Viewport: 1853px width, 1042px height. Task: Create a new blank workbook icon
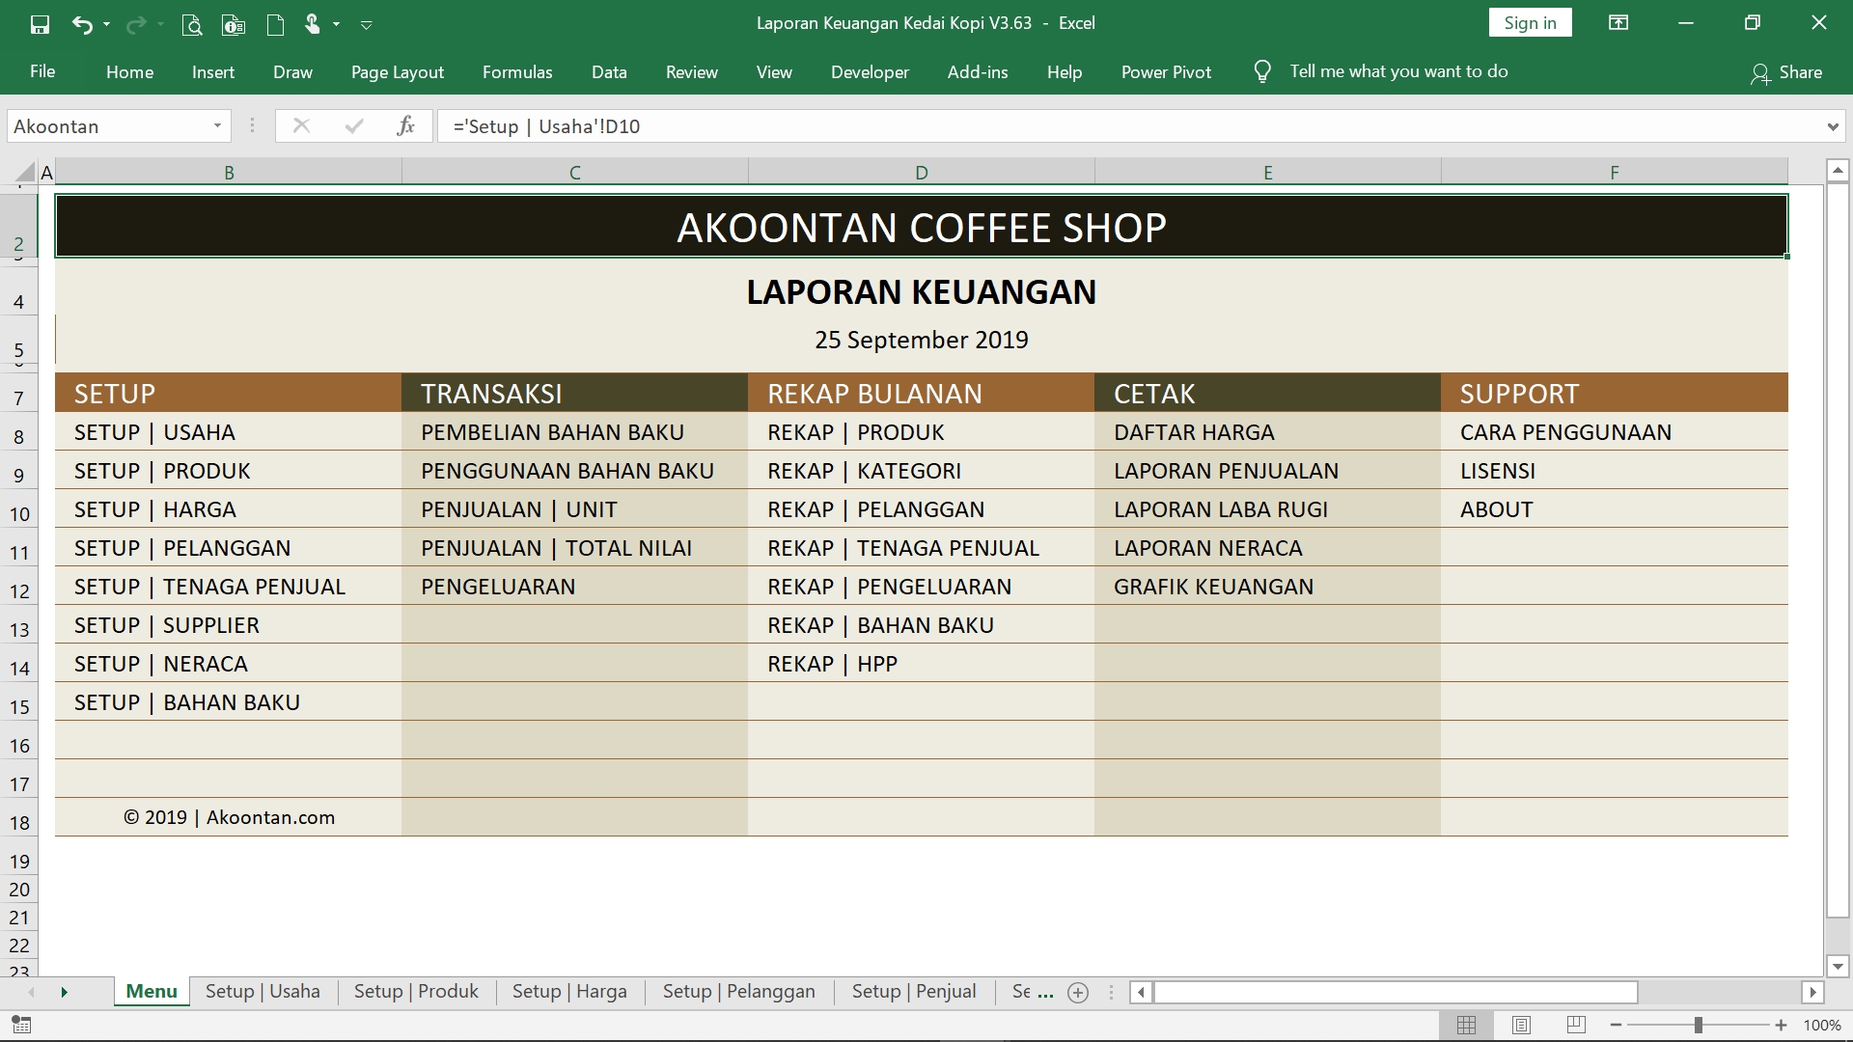click(x=275, y=24)
